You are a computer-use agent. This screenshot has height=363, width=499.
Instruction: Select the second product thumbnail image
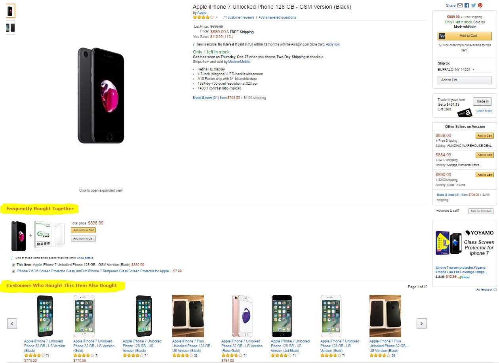pos(11,28)
